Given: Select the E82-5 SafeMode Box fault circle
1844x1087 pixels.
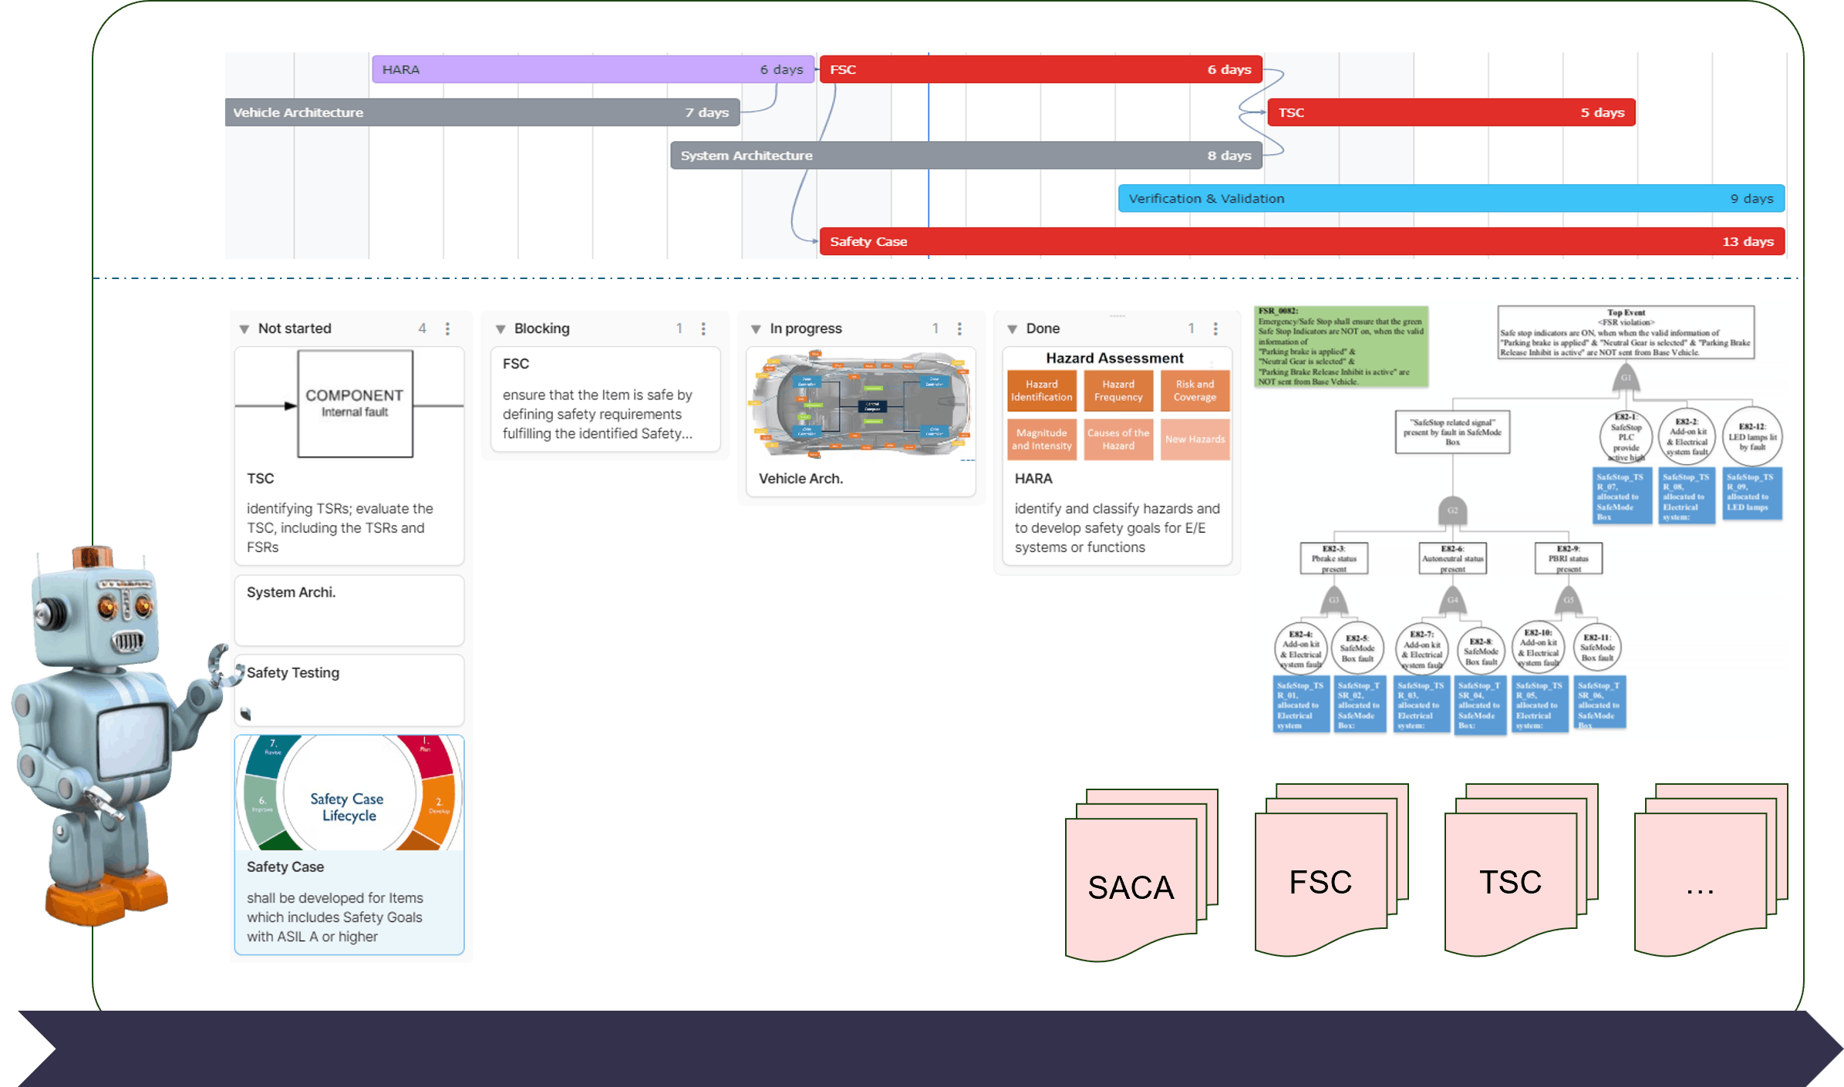Looking at the screenshot, I should pyautogui.click(x=1357, y=648).
